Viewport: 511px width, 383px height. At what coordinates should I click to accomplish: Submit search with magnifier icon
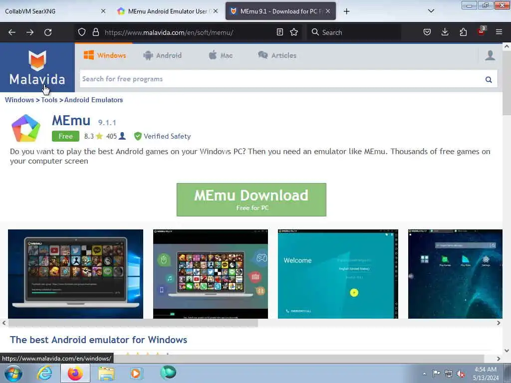pos(489,79)
